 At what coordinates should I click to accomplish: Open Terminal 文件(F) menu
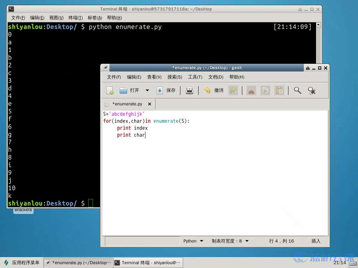(18, 18)
